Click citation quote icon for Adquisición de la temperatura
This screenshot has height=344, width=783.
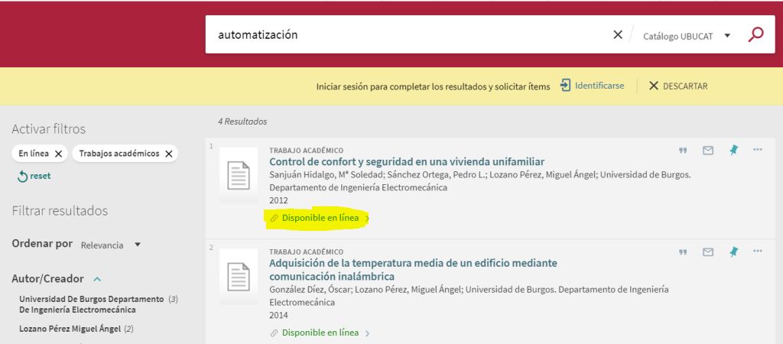(683, 252)
